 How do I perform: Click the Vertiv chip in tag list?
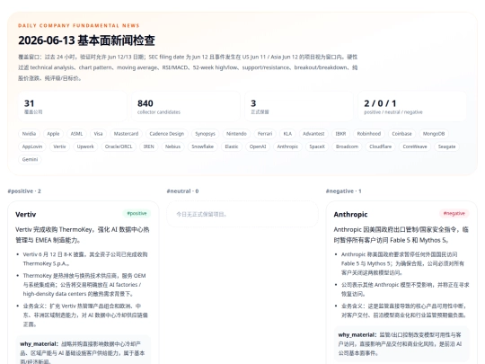click(59, 146)
